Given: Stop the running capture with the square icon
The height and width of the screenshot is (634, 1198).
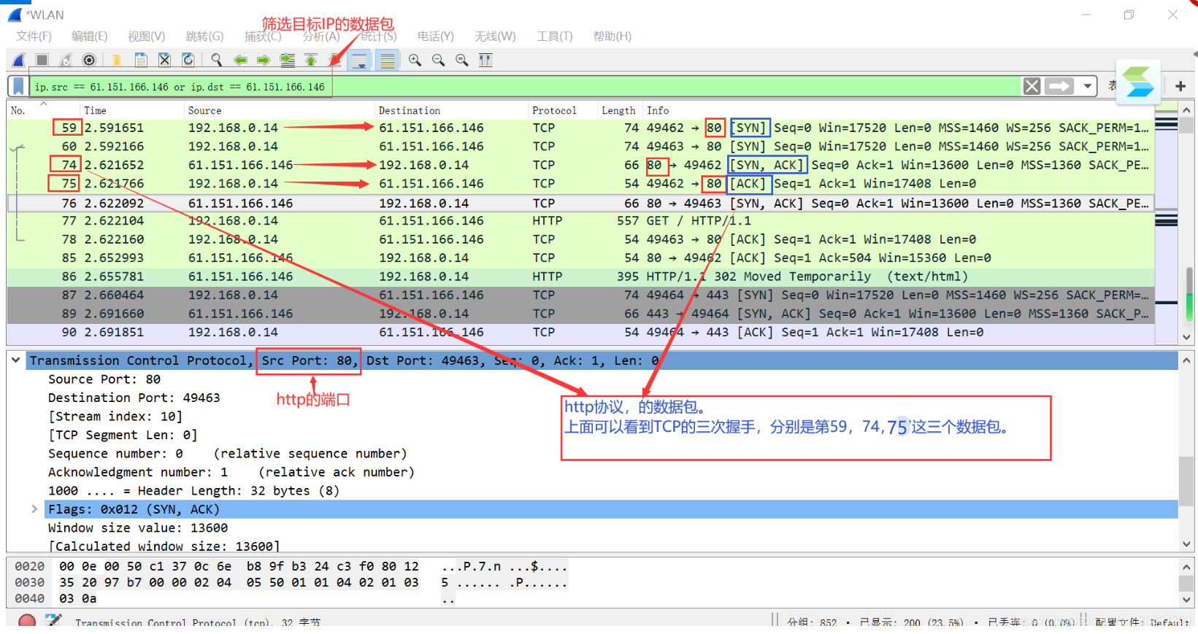Looking at the screenshot, I should click(42, 61).
